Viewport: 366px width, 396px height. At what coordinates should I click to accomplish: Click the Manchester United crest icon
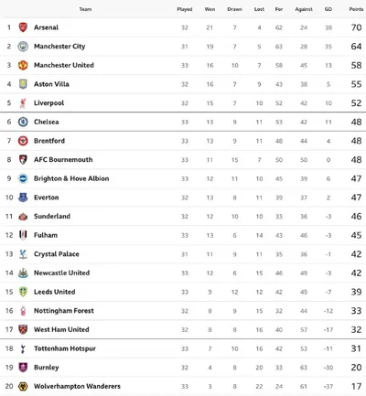point(23,65)
